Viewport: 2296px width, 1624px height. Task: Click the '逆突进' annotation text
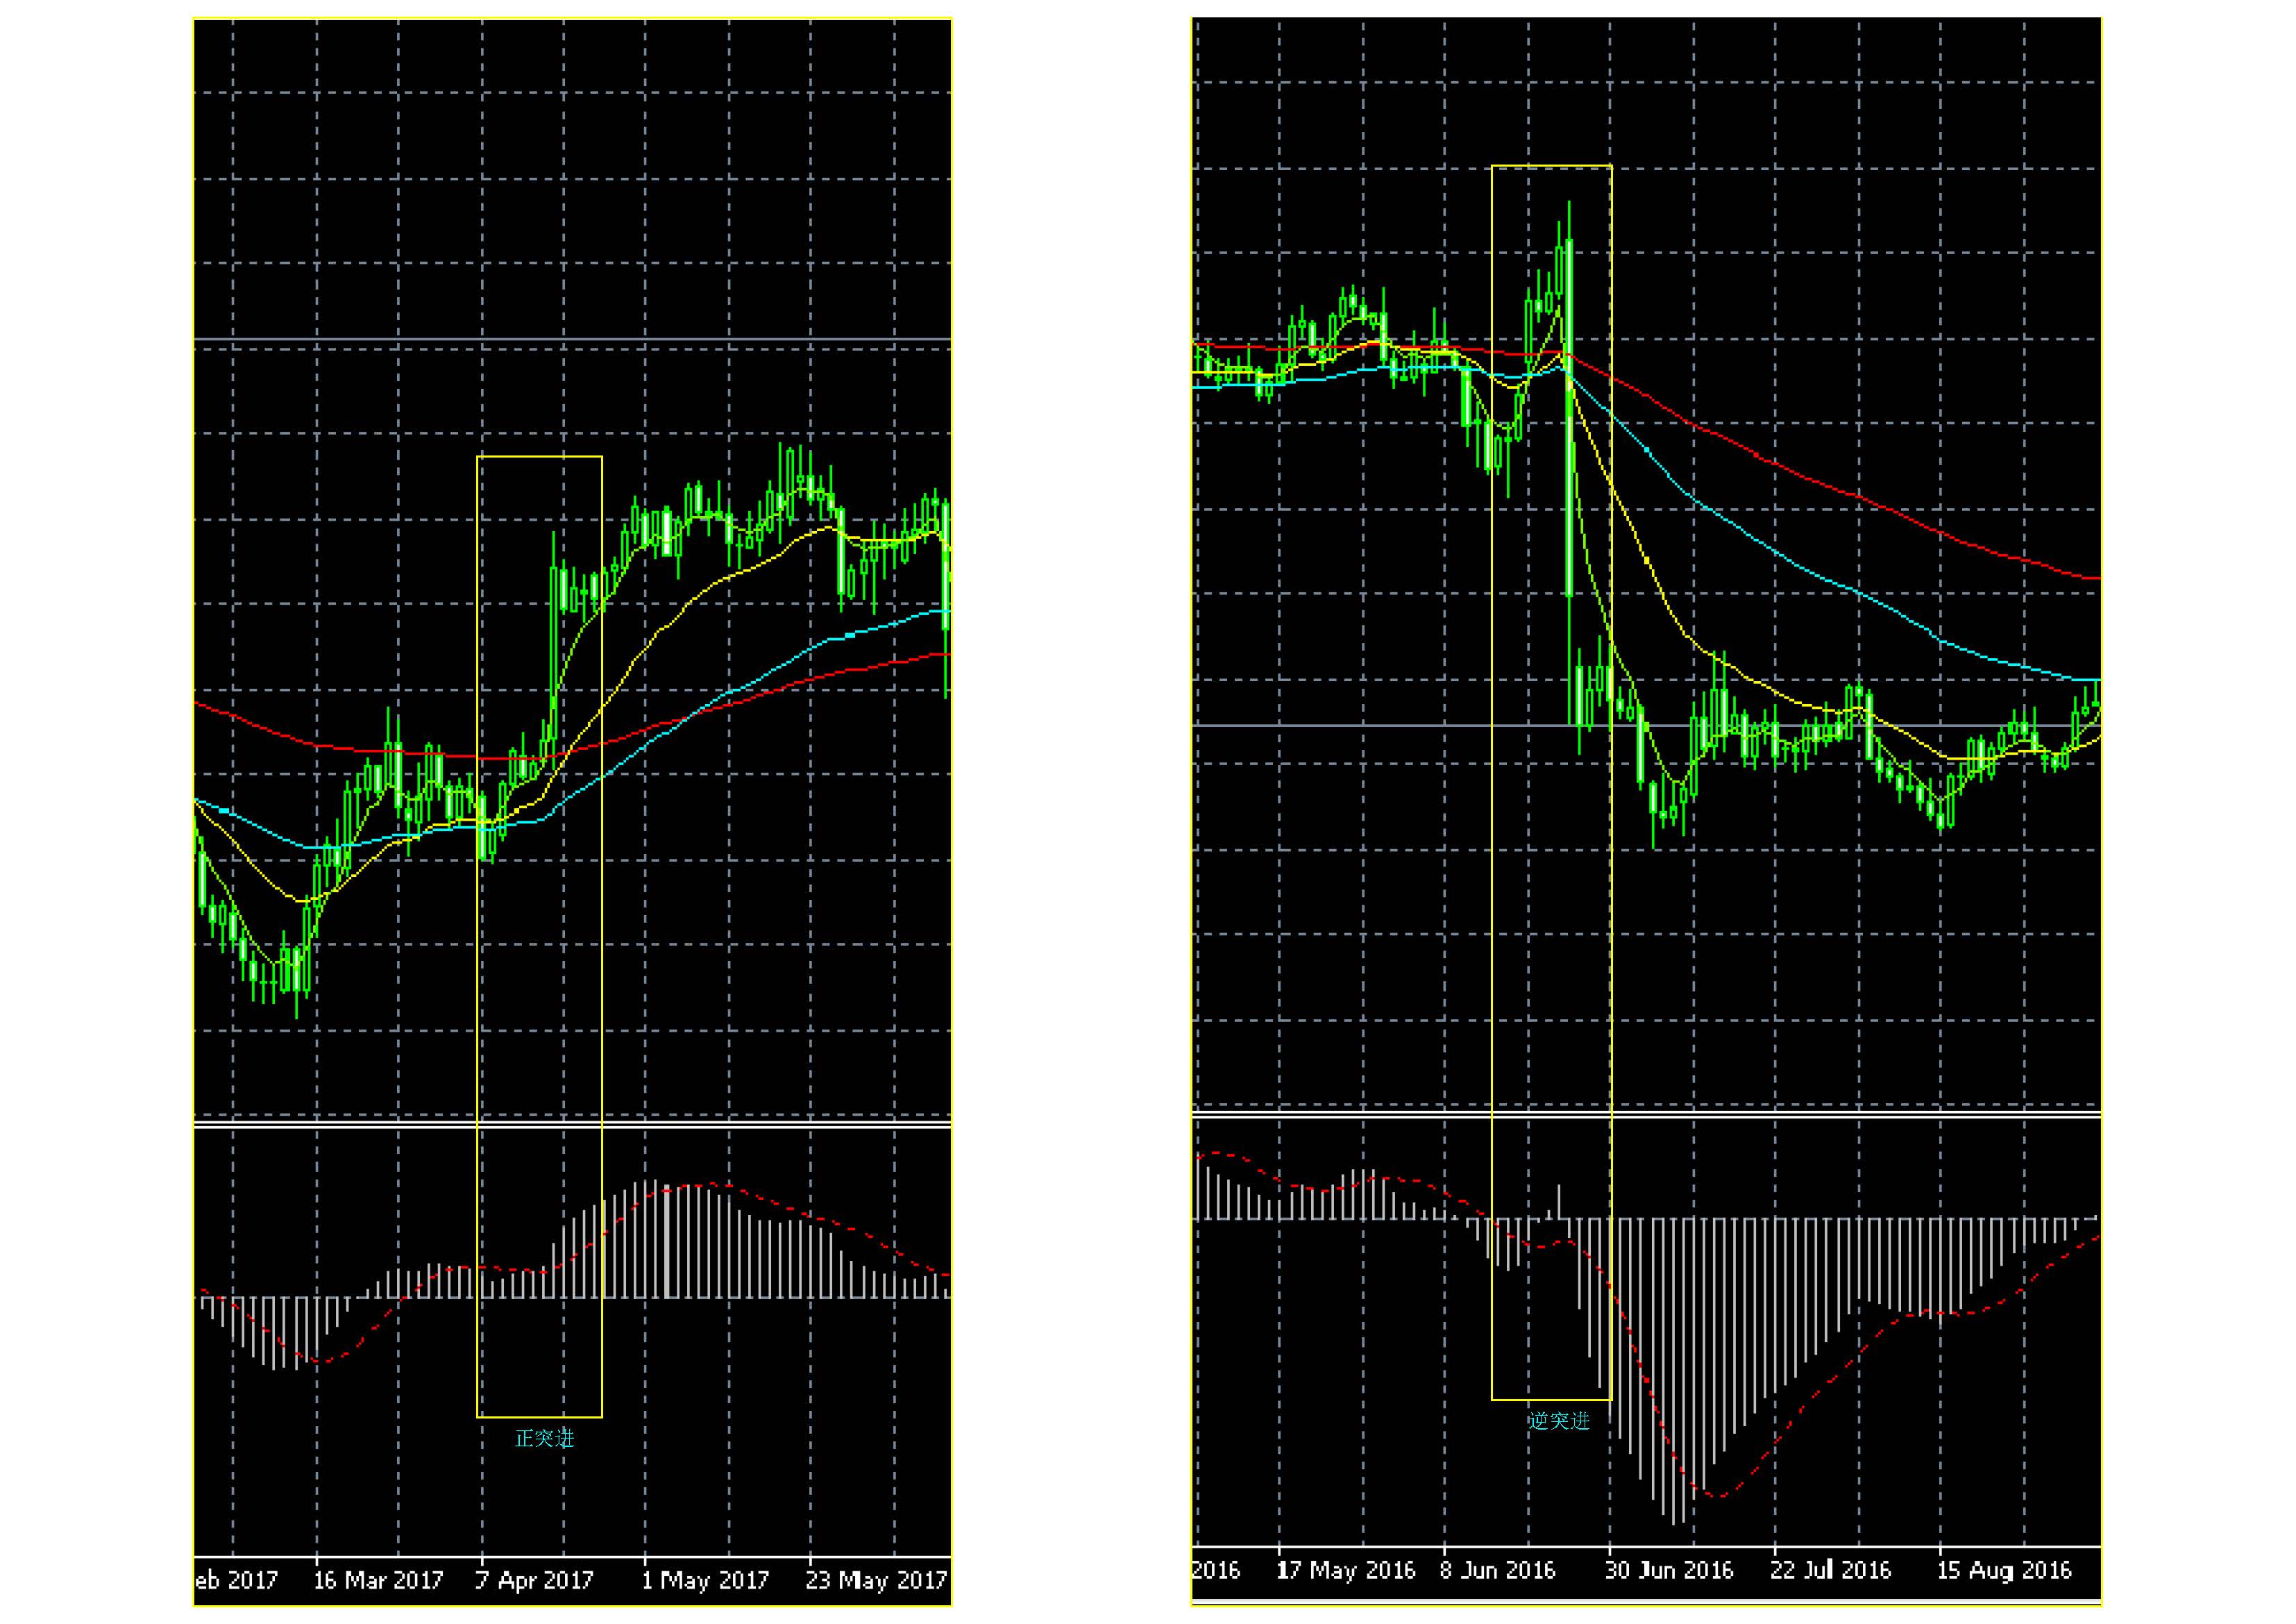point(1558,1421)
